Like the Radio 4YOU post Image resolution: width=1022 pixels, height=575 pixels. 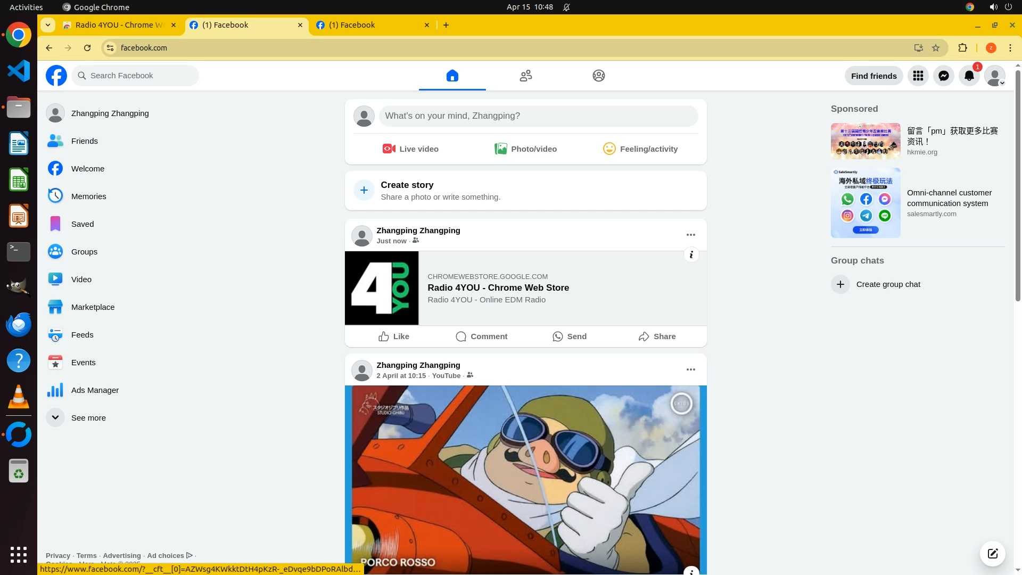(x=394, y=336)
